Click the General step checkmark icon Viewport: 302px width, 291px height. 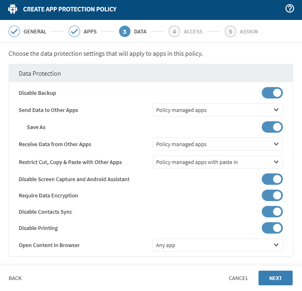[14, 31]
